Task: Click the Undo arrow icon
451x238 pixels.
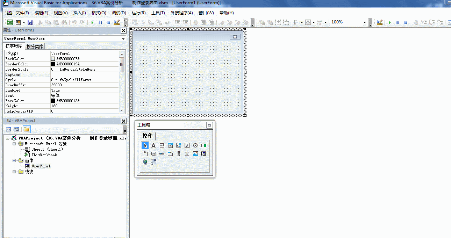Action: (x=74, y=22)
